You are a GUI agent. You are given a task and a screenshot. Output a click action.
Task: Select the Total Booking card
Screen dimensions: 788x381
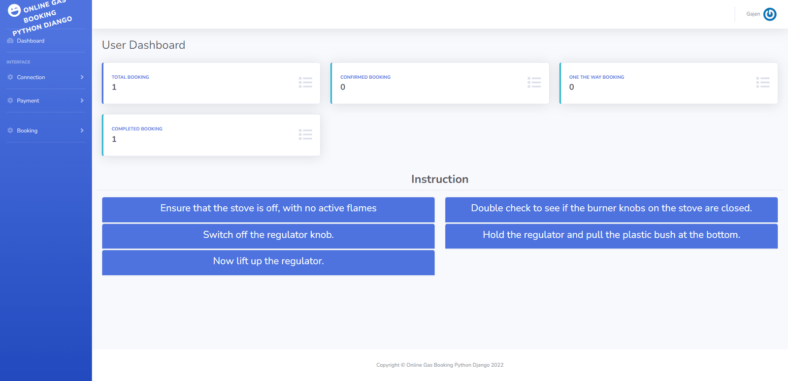coord(211,83)
